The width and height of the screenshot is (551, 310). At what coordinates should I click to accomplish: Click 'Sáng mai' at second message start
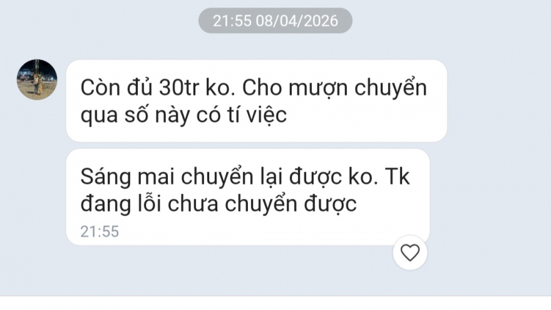tap(128, 176)
